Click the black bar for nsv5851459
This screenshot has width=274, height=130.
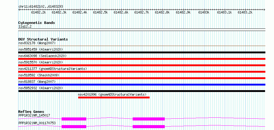142,52
